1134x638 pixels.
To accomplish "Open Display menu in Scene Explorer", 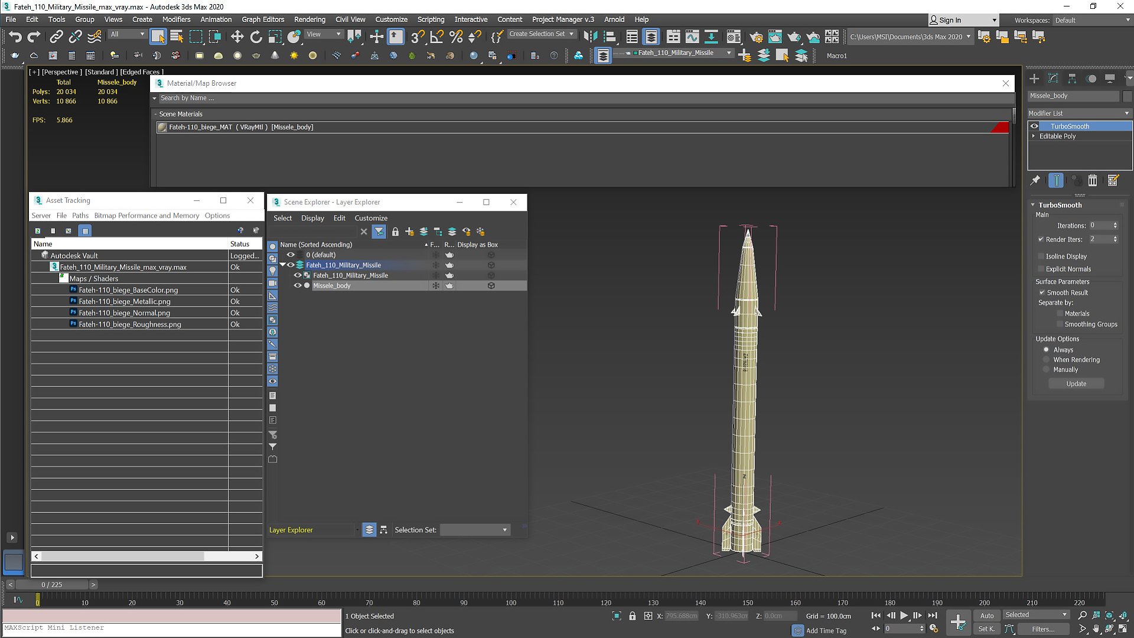I will [312, 218].
